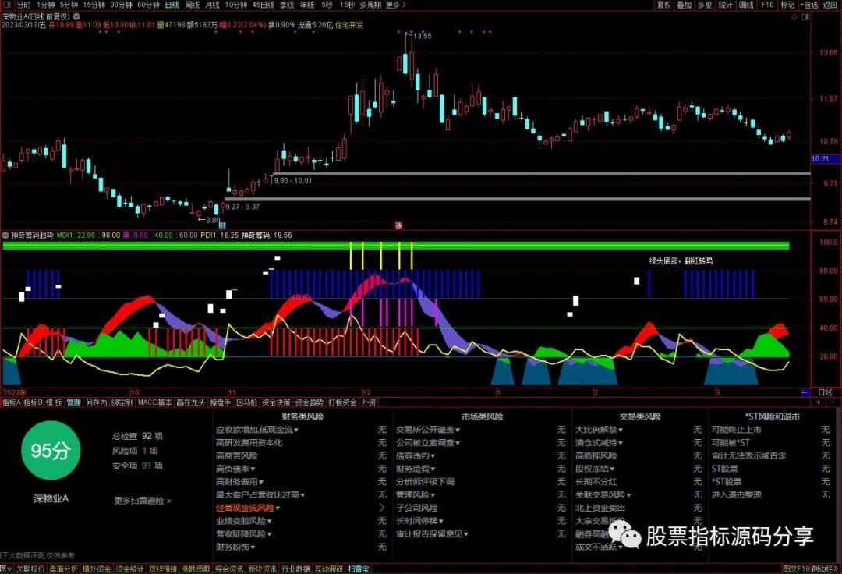Add stock via +自选 button
842x574 pixels.
(810, 5)
